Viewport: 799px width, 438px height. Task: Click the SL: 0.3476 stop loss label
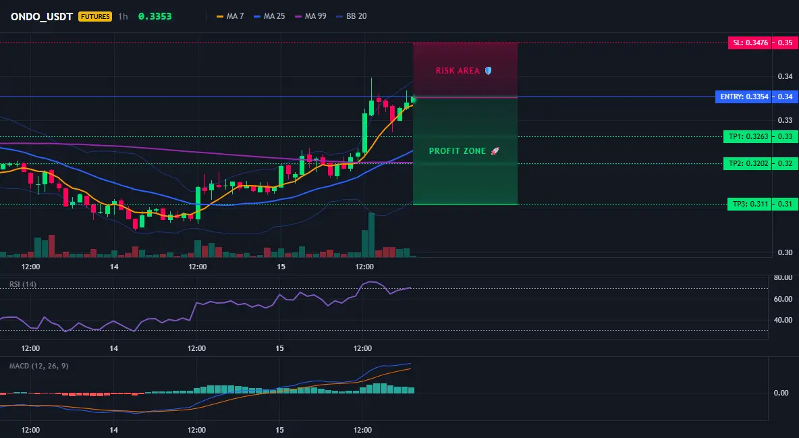point(750,43)
